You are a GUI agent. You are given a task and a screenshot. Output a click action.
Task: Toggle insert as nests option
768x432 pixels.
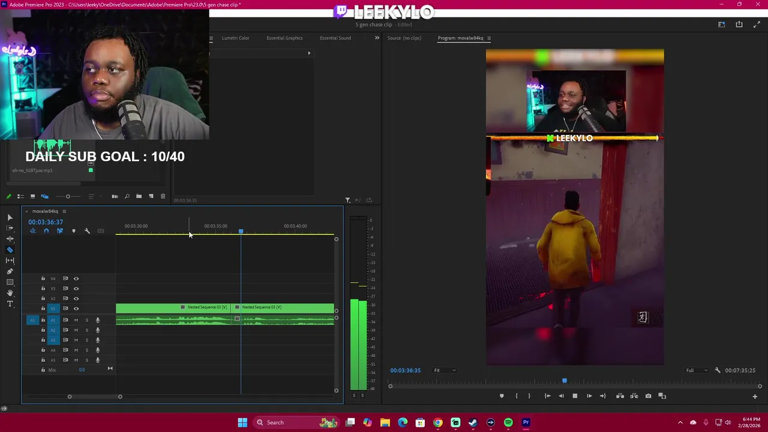pyautogui.click(x=33, y=231)
